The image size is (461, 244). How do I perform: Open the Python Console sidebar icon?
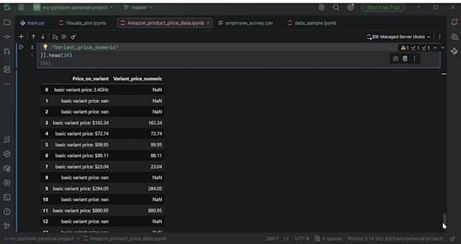[7, 154]
